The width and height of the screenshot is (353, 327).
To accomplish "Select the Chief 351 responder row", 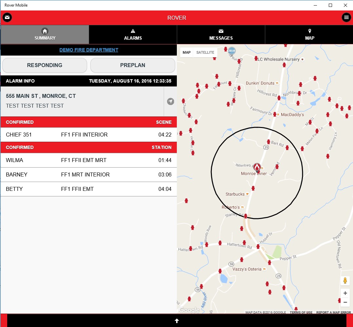I will [x=89, y=135].
